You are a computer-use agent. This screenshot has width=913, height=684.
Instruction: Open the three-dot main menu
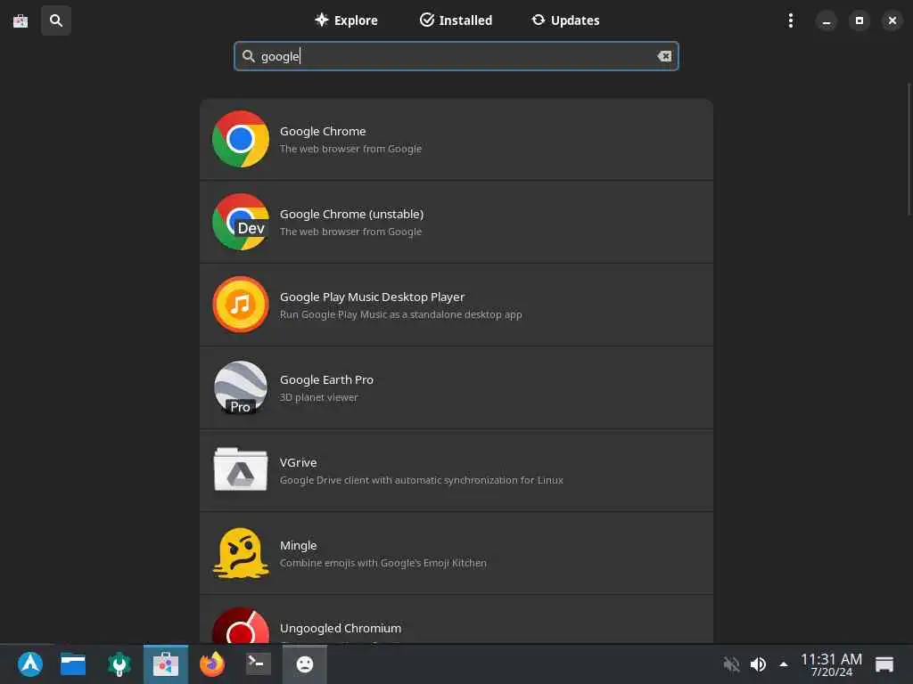790,21
